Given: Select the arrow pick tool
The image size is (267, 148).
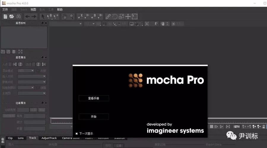Looking at the screenshot, I should (43, 17).
